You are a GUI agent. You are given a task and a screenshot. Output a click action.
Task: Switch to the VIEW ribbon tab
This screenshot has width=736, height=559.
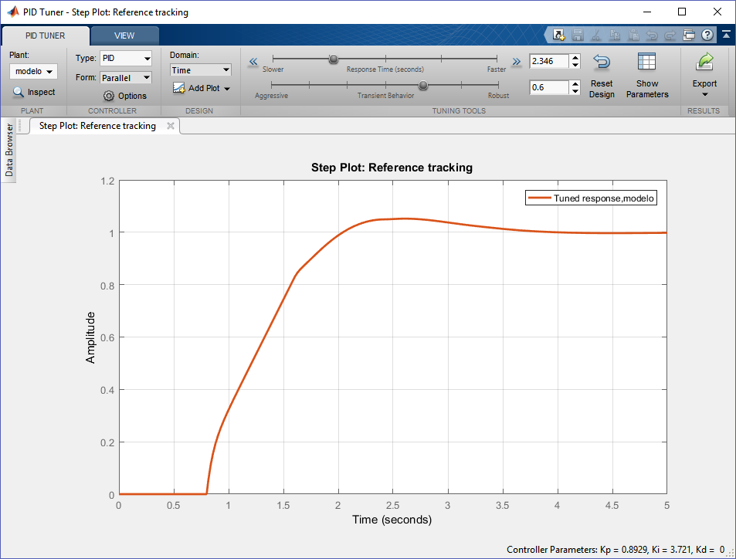124,36
